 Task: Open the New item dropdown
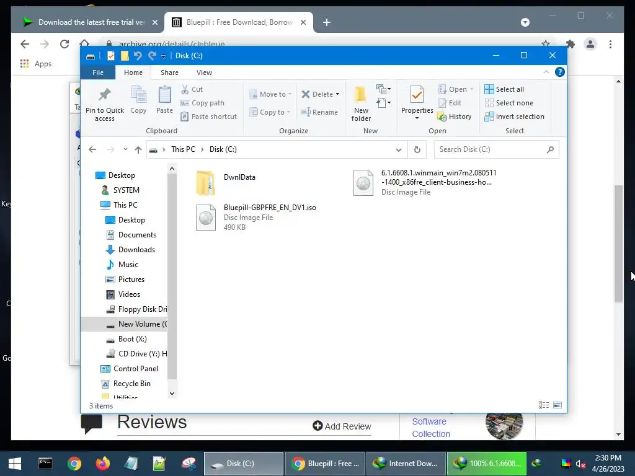[383, 89]
